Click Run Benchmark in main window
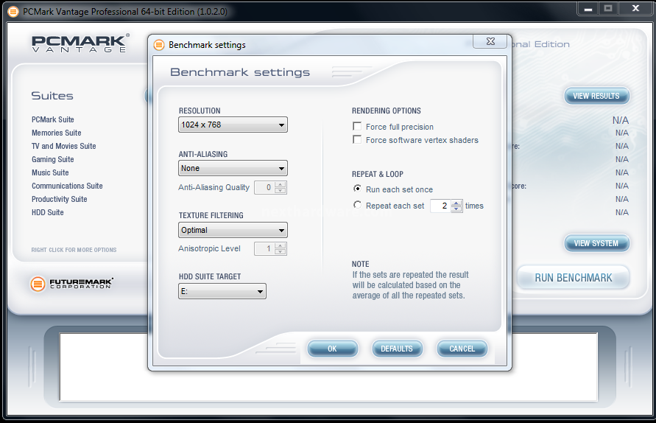The height and width of the screenshot is (423, 656). pyautogui.click(x=573, y=278)
